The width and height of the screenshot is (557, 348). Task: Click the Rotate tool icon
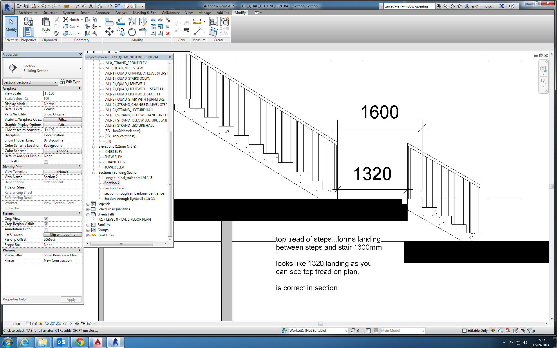click(x=132, y=32)
